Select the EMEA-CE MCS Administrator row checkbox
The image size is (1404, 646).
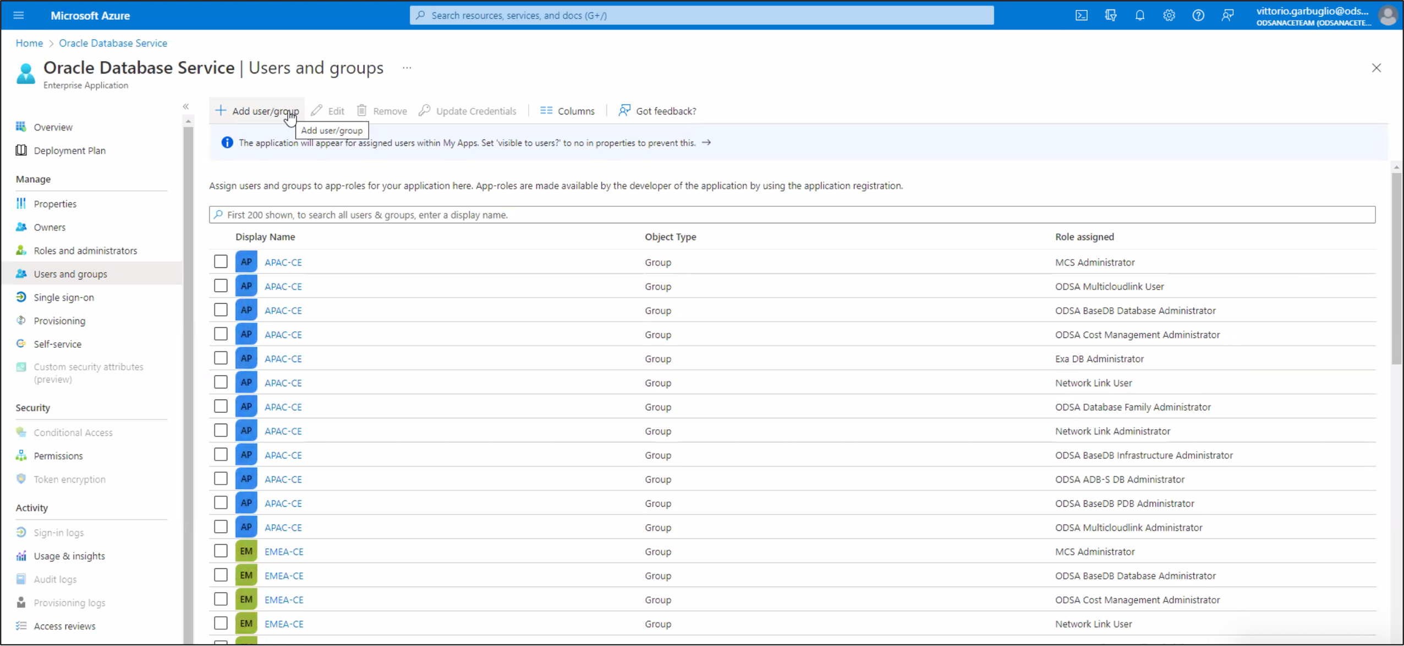coord(220,550)
